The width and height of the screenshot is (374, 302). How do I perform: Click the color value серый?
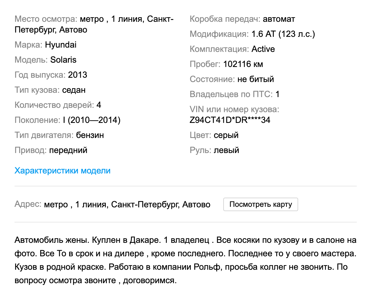pos(226,135)
